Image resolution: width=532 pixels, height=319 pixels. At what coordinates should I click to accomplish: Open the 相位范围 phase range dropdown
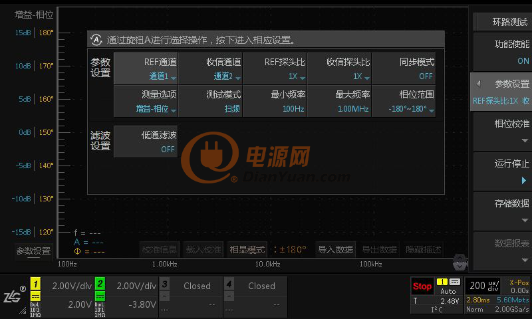(x=404, y=102)
